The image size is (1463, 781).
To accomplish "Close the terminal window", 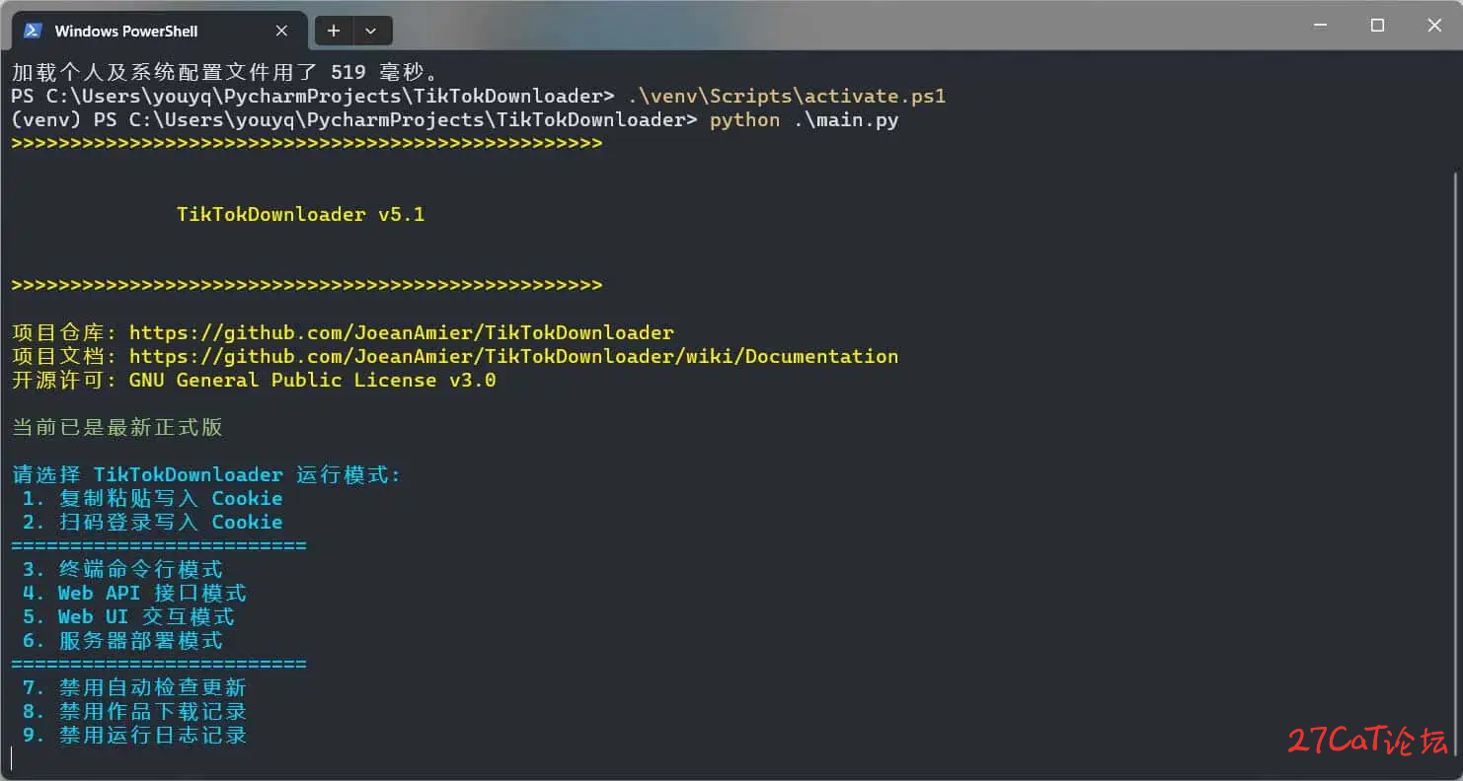I will [1434, 26].
